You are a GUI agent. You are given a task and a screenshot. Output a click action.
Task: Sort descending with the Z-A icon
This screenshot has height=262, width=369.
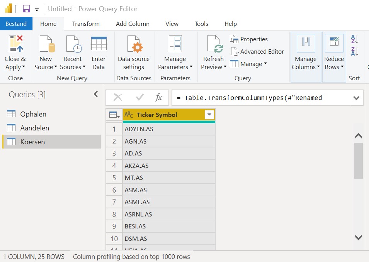point(354,51)
